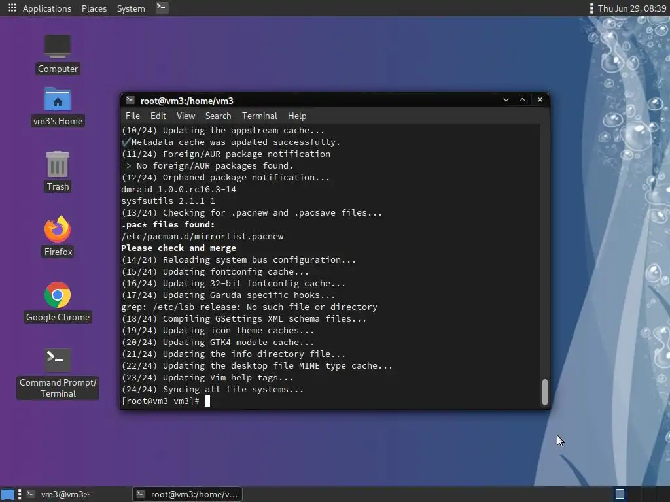The height and width of the screenshot is (502, 670).
Task: Click the terminal launcher icon in top panel
Action: point(162,8)
